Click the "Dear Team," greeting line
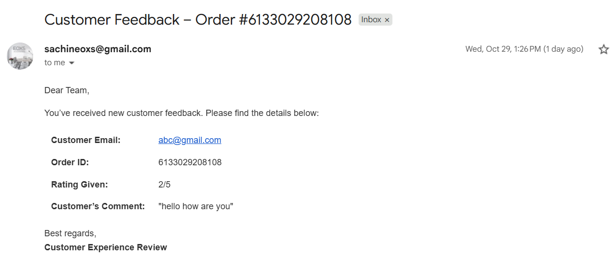The height and width of the screenshot is (273, 613). coord(67,90)
